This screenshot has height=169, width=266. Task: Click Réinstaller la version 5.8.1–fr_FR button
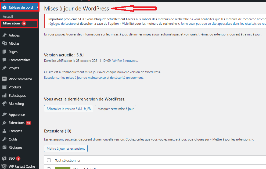click(x=69, y=109)
